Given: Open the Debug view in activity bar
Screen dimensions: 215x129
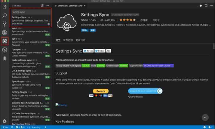Looking at the screenshot, I should (4, 33).
